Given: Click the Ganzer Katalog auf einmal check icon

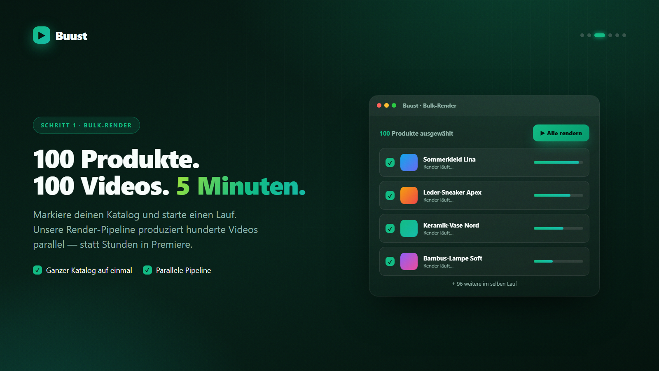Looking at the screenshot, I should click(x=37, y=270).
